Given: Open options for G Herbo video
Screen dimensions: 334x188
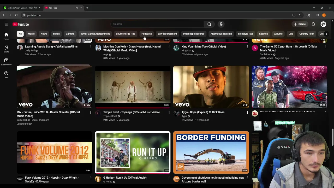Looking at the screenshot, I should click(x=169, y=178).
